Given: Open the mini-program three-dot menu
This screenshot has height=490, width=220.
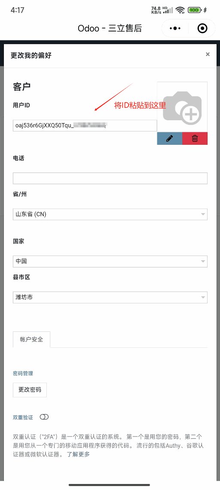Looking at the screenshot, I should (x=175, y=28).
